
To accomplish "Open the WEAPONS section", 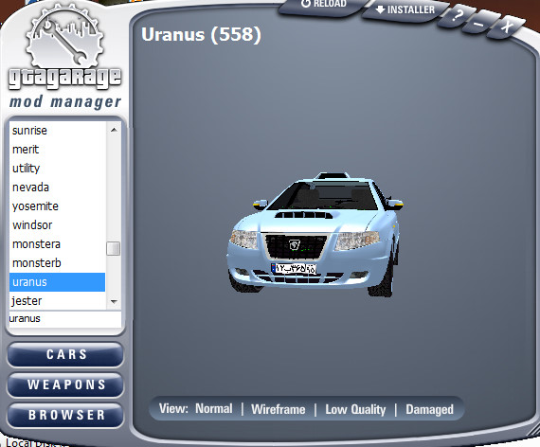I will click(x=65, y=384).
